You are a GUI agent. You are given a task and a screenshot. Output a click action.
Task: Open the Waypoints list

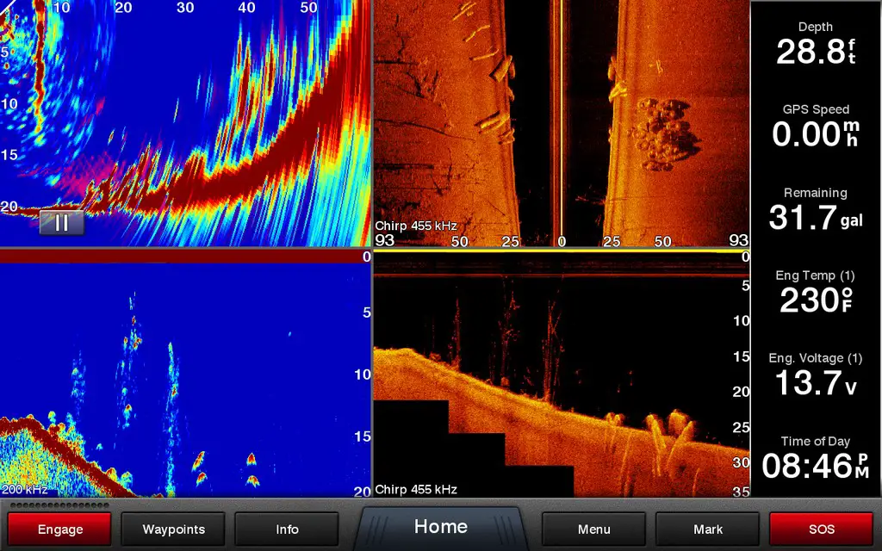(173, 529)
